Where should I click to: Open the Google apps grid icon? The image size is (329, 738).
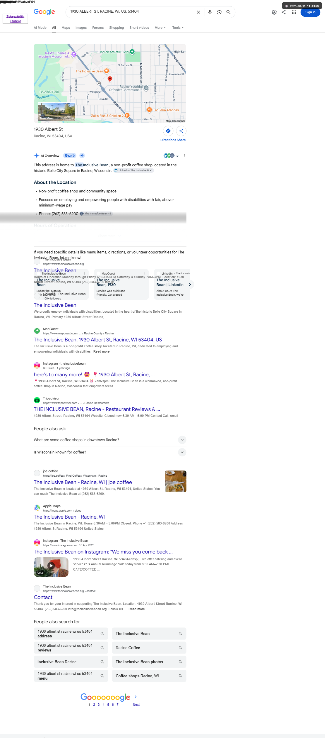[x=294, y=12]
